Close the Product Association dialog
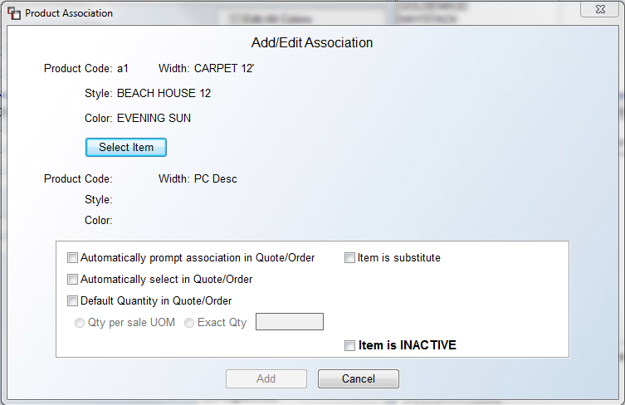Viewport: 625px width, 405px height. point(600,10)
